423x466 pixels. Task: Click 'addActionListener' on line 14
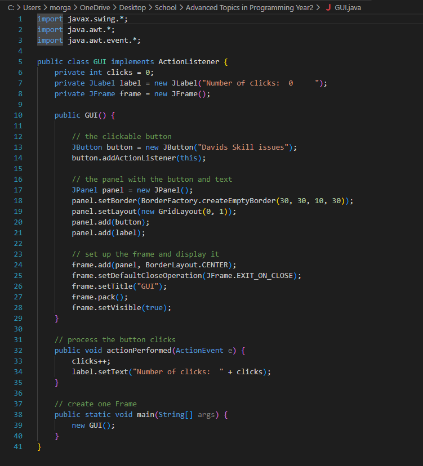click(139, 158)
